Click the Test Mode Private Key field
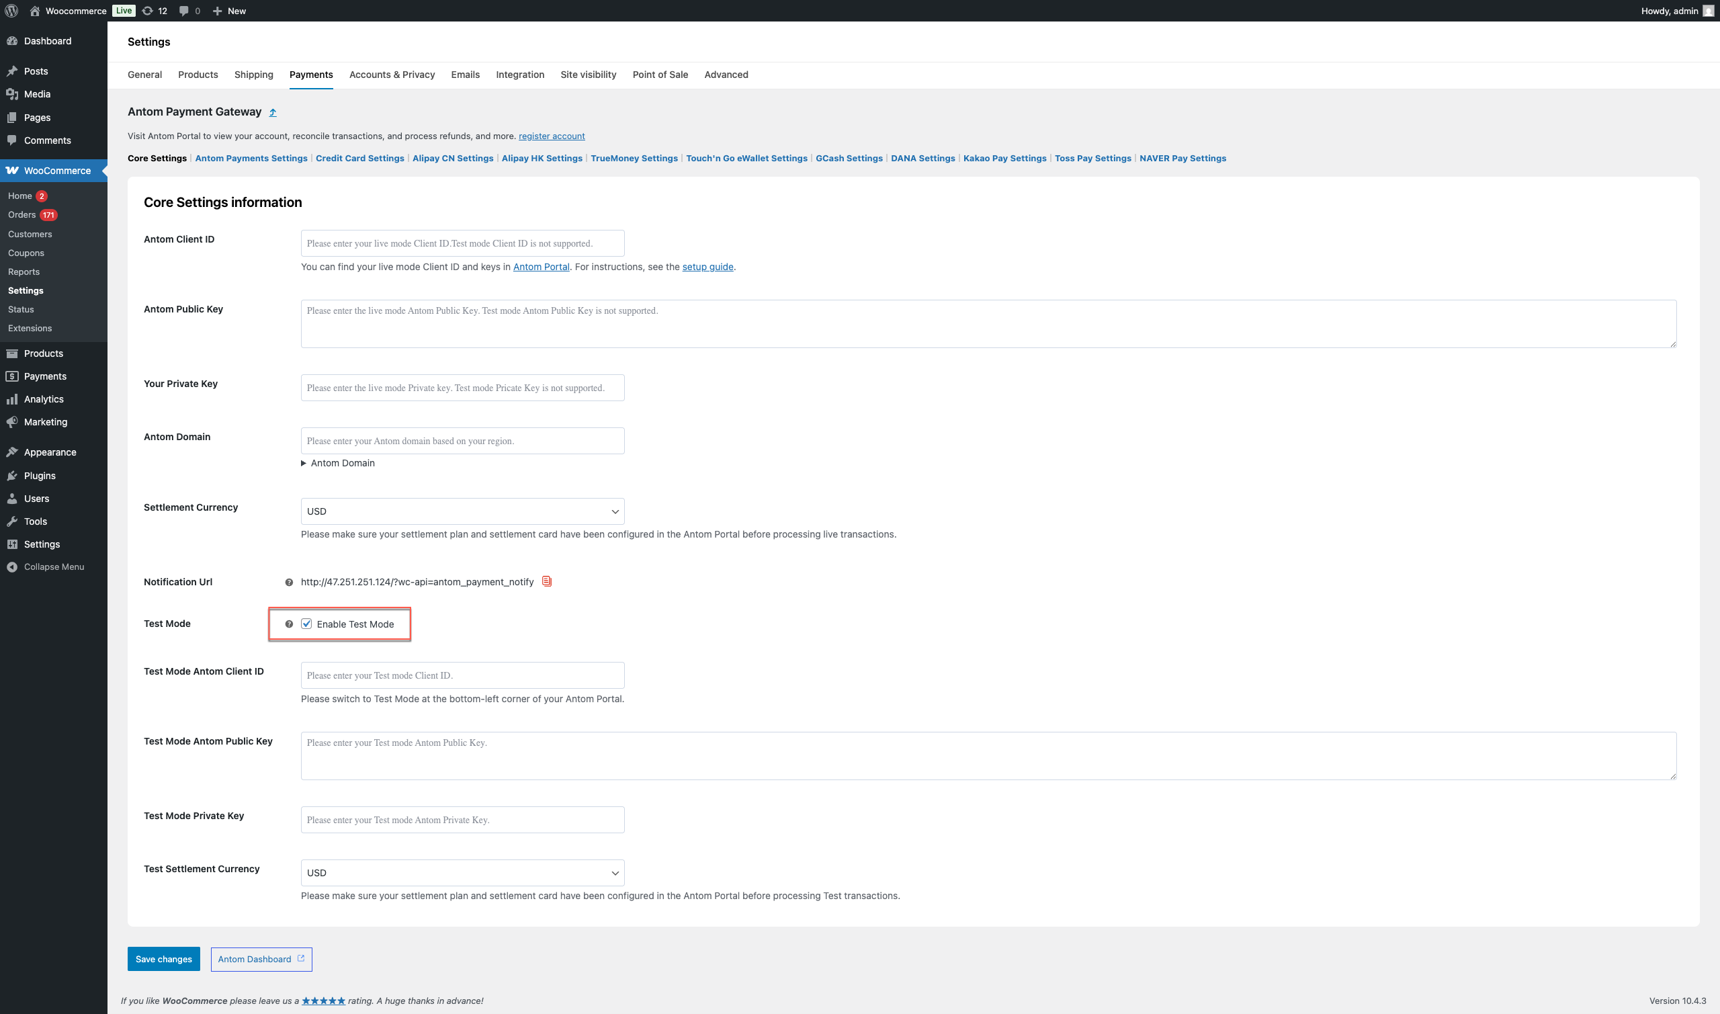Viewport: 1720px width, 1014px height. click(462, 819)
